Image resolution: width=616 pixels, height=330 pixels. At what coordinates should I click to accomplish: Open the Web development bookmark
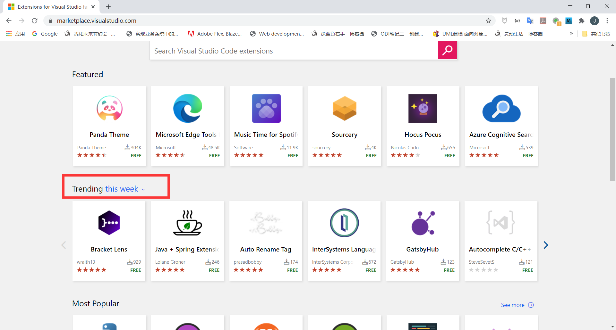tap(277, 34)
